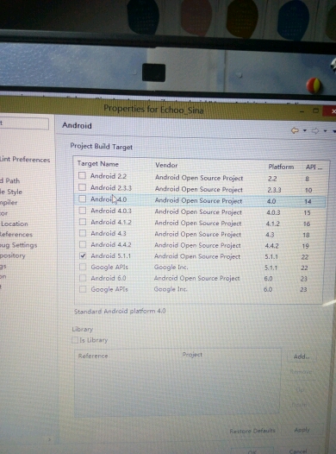Click the Project column header in library list
This screenshot has height=454, width=336.
tap(192, 355)
